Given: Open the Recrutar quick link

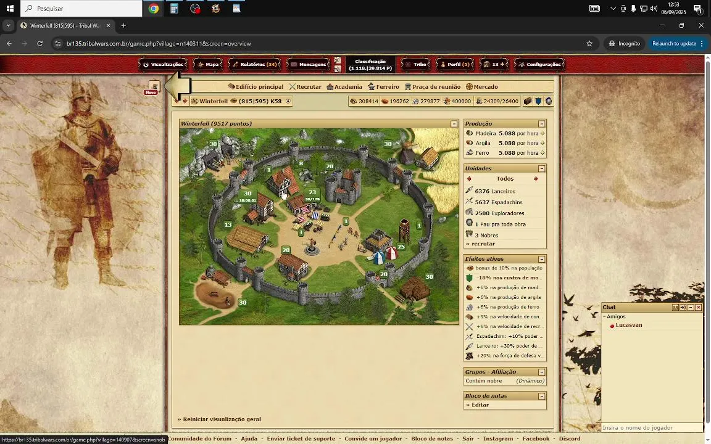Looking at the screenshot, I should click(x=305, y=86).
